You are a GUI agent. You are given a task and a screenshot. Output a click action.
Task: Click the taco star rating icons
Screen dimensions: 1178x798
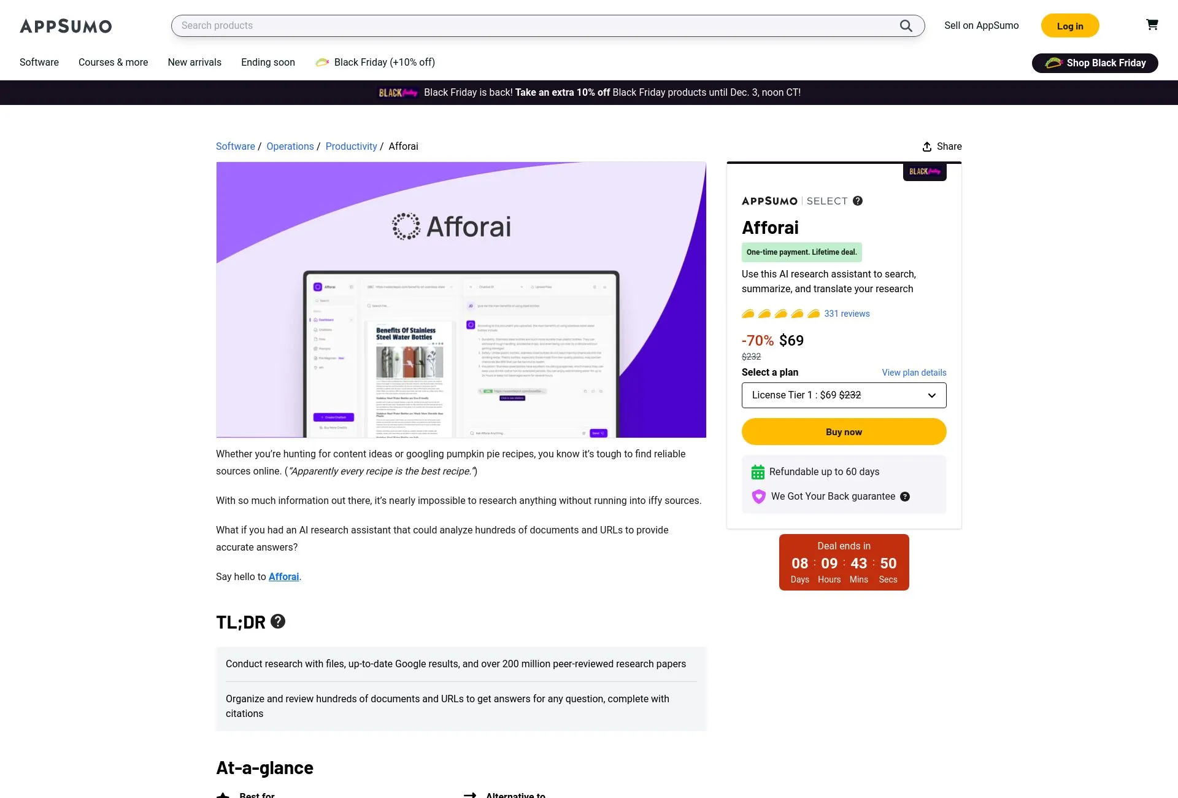pyautogui.click(x=780, y=314)
